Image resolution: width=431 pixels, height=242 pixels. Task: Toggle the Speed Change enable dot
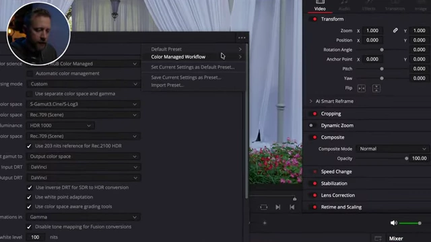tap(314, 171)
